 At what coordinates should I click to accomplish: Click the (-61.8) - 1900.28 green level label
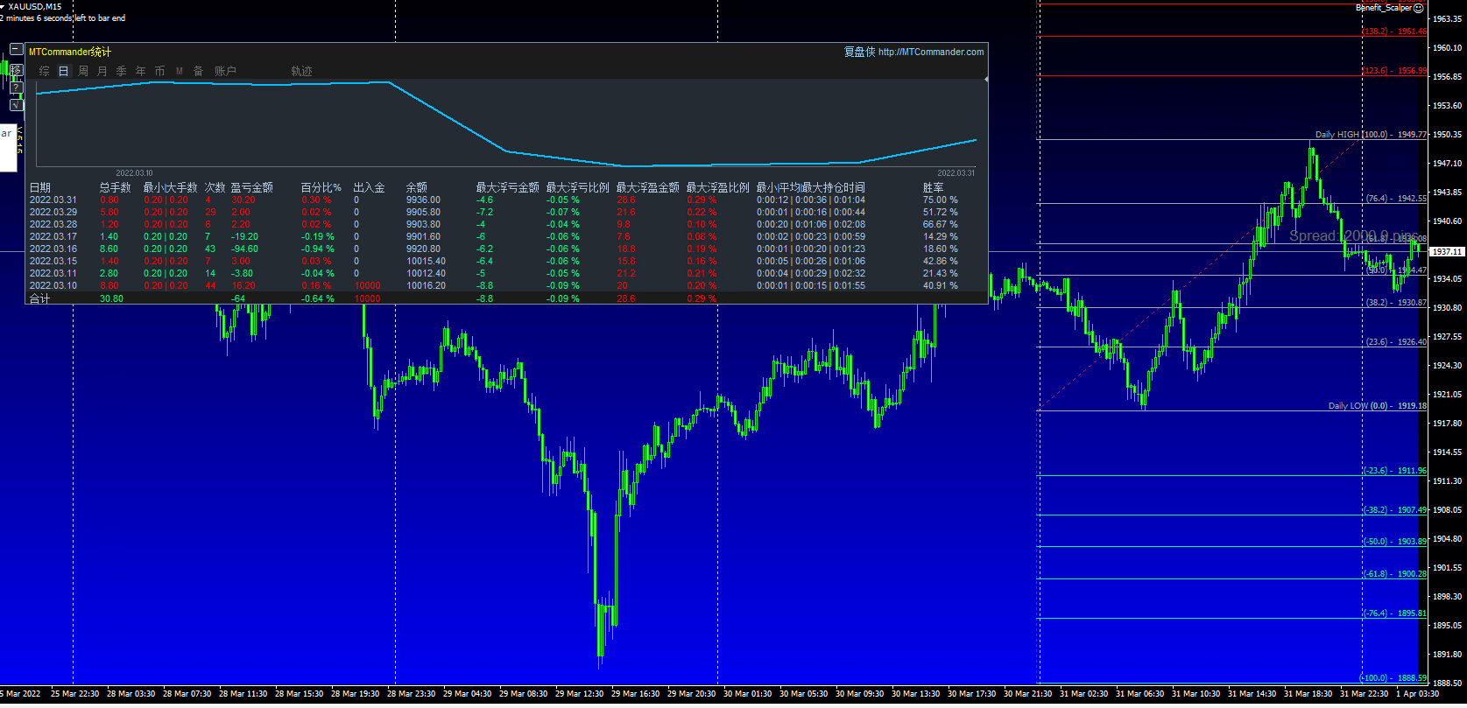pyautogui.click(x=1394, y=574)
